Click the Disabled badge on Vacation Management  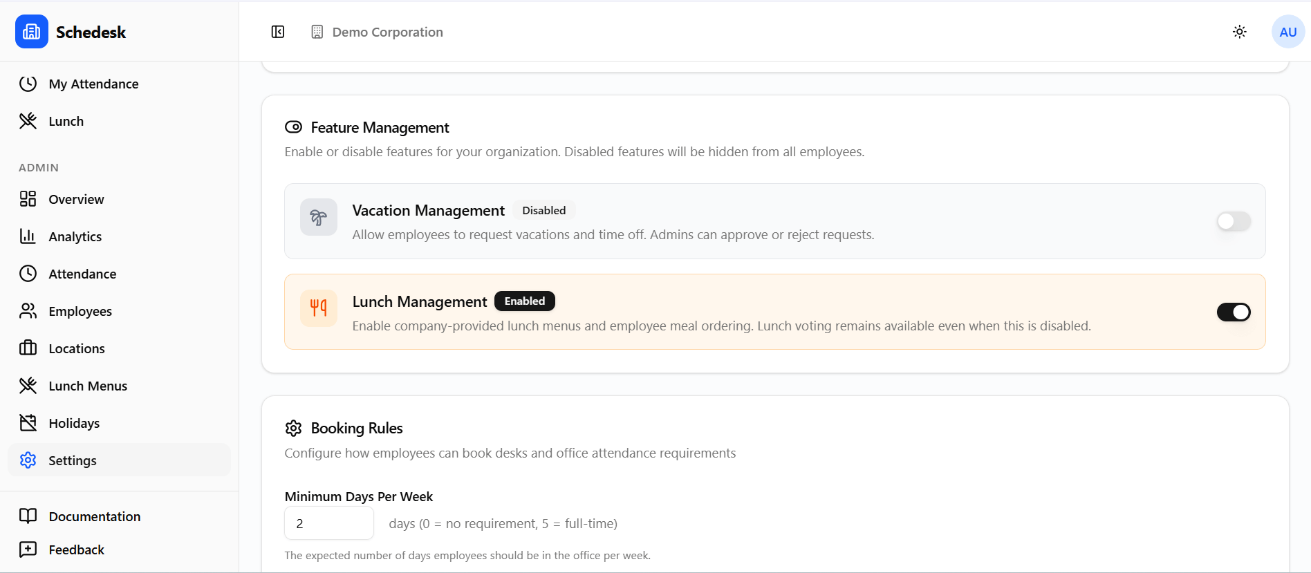click(x=544, y=210)
